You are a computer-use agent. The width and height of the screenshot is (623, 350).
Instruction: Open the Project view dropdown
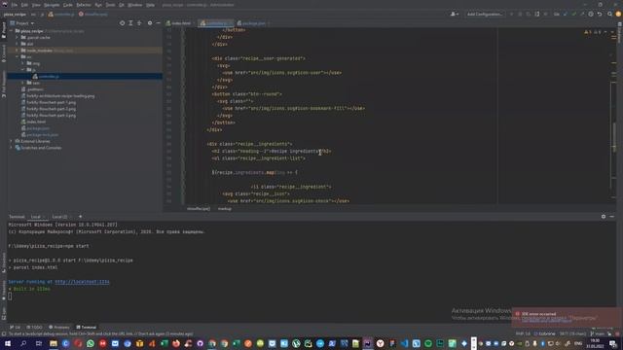(x=22, y=23)
